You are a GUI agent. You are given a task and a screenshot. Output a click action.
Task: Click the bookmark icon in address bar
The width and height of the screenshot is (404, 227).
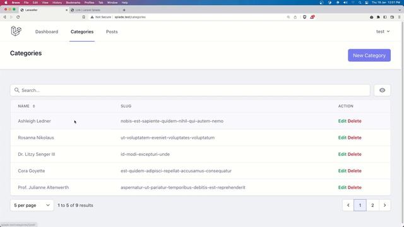point(84,17)
